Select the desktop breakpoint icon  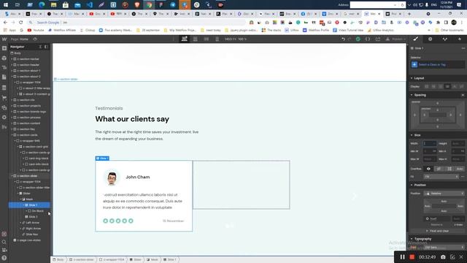(185, 39)
